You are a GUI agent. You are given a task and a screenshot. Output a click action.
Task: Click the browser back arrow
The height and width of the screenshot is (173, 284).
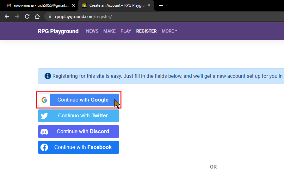pyautogui.click(x=7, y=17)
